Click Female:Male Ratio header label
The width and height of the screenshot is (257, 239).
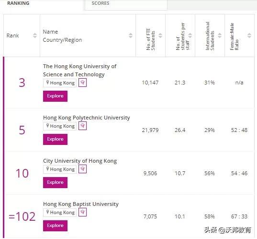(x=234, y=36)
